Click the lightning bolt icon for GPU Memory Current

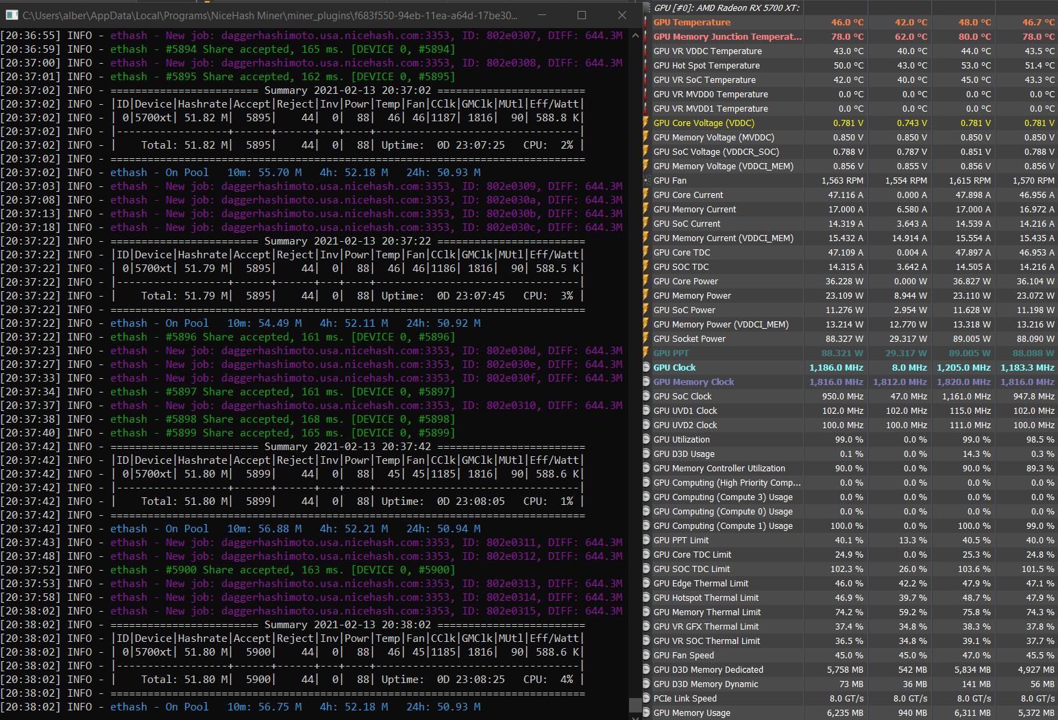point(646,209)
